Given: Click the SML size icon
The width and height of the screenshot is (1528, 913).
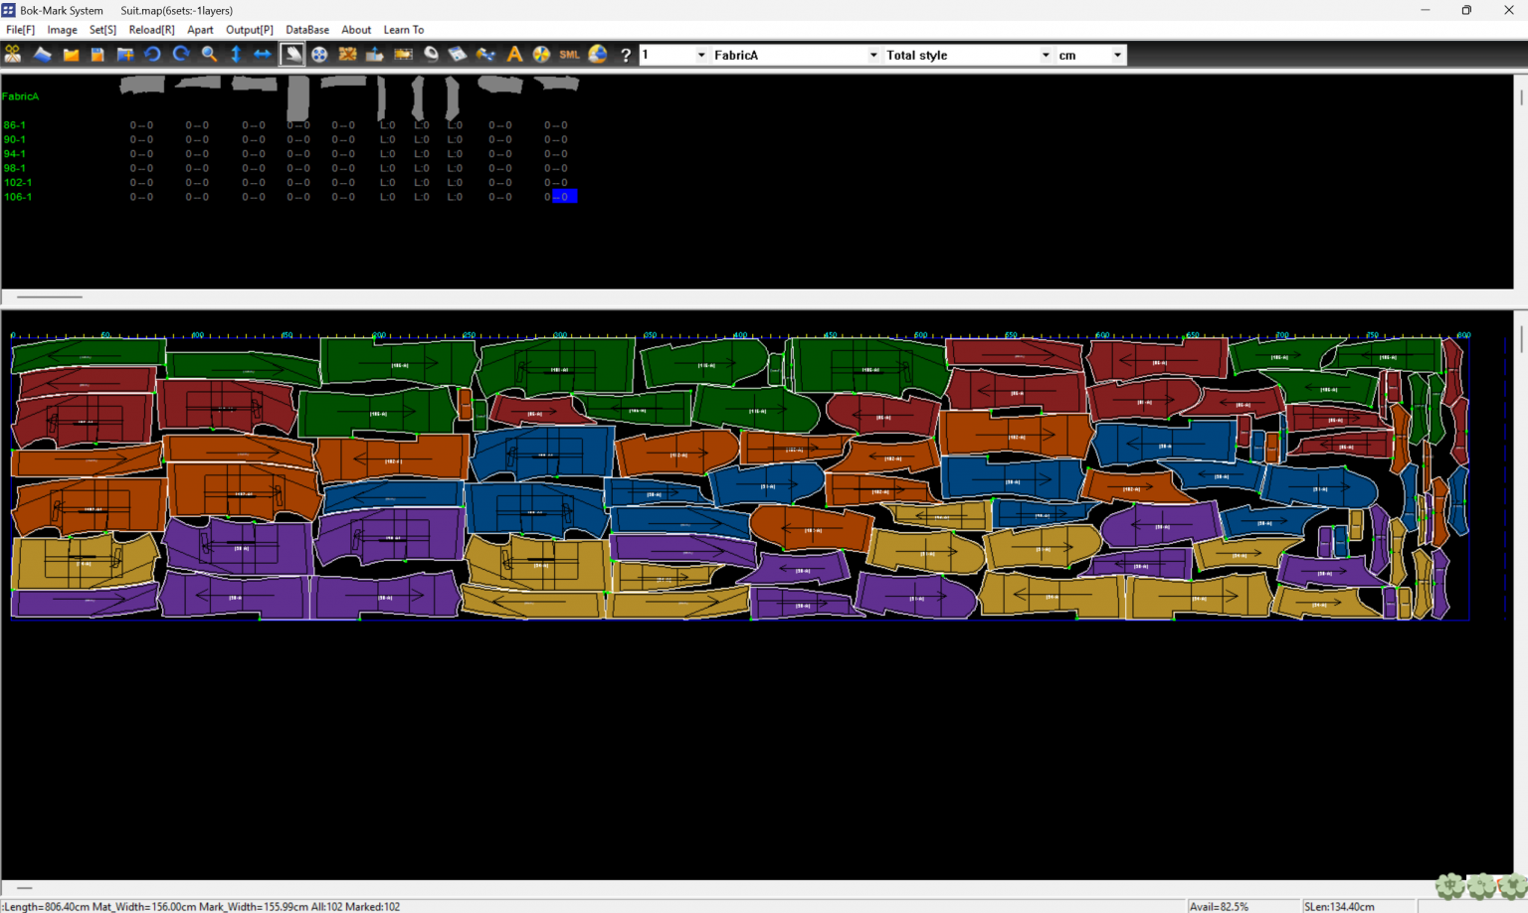Looking at the screenshot, I should pos(569,55).
